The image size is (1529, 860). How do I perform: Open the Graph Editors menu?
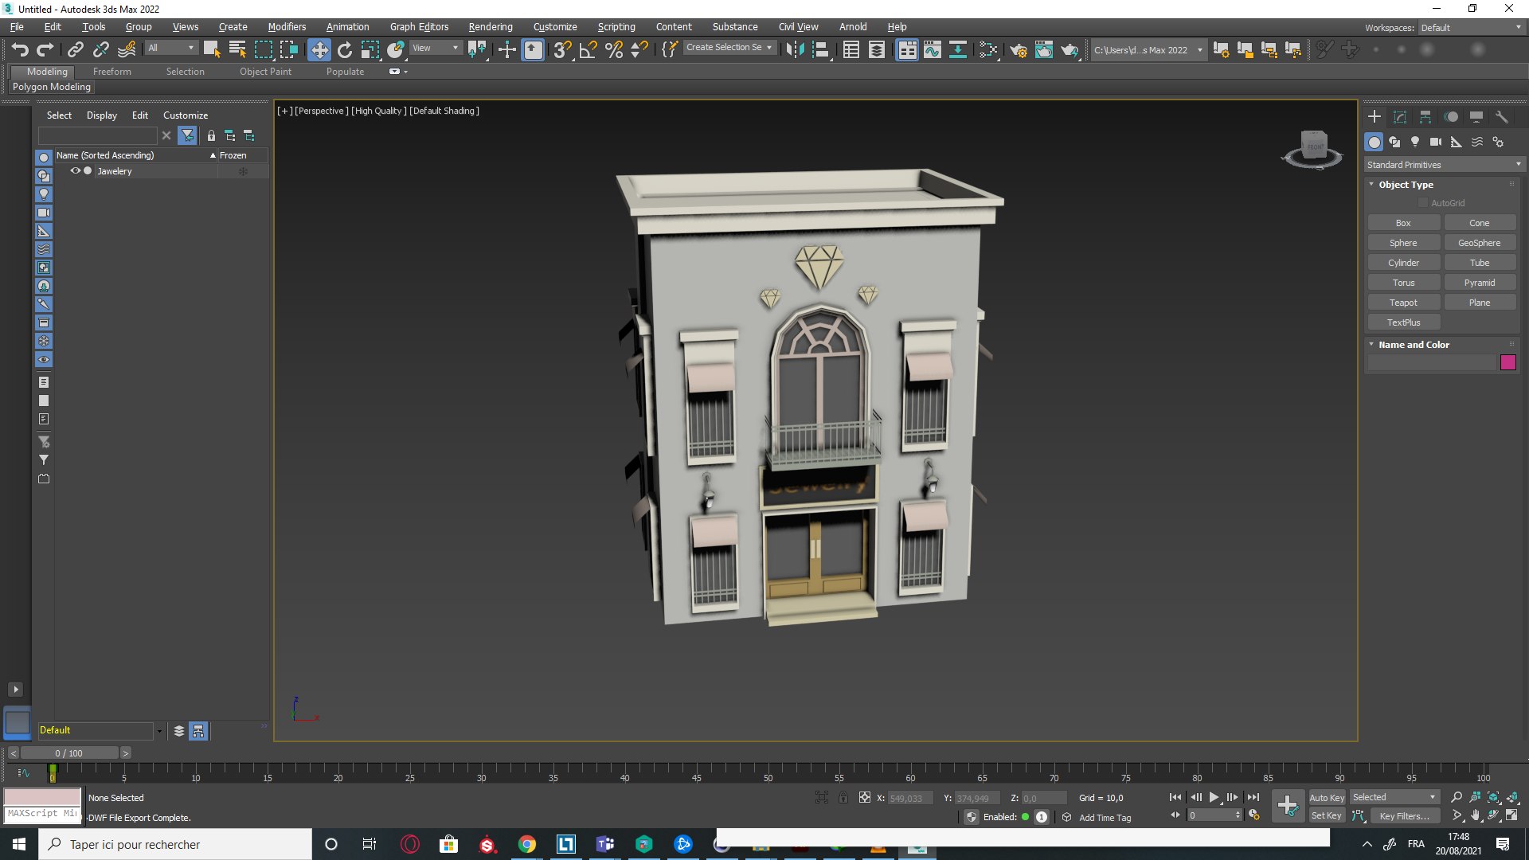[x=419, y=27]
